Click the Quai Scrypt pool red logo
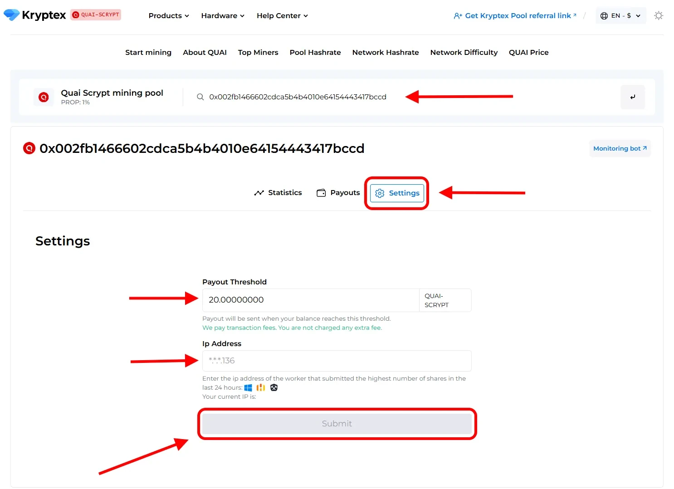Screen dimensions: 674x489 44,97
